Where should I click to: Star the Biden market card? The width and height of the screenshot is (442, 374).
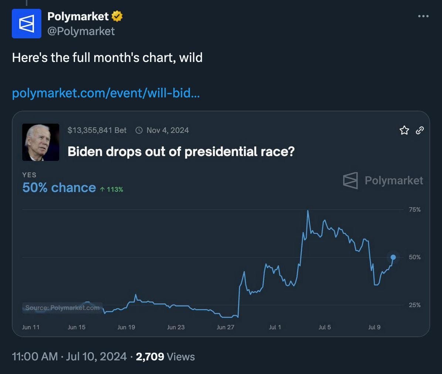[x=404, y=130]
